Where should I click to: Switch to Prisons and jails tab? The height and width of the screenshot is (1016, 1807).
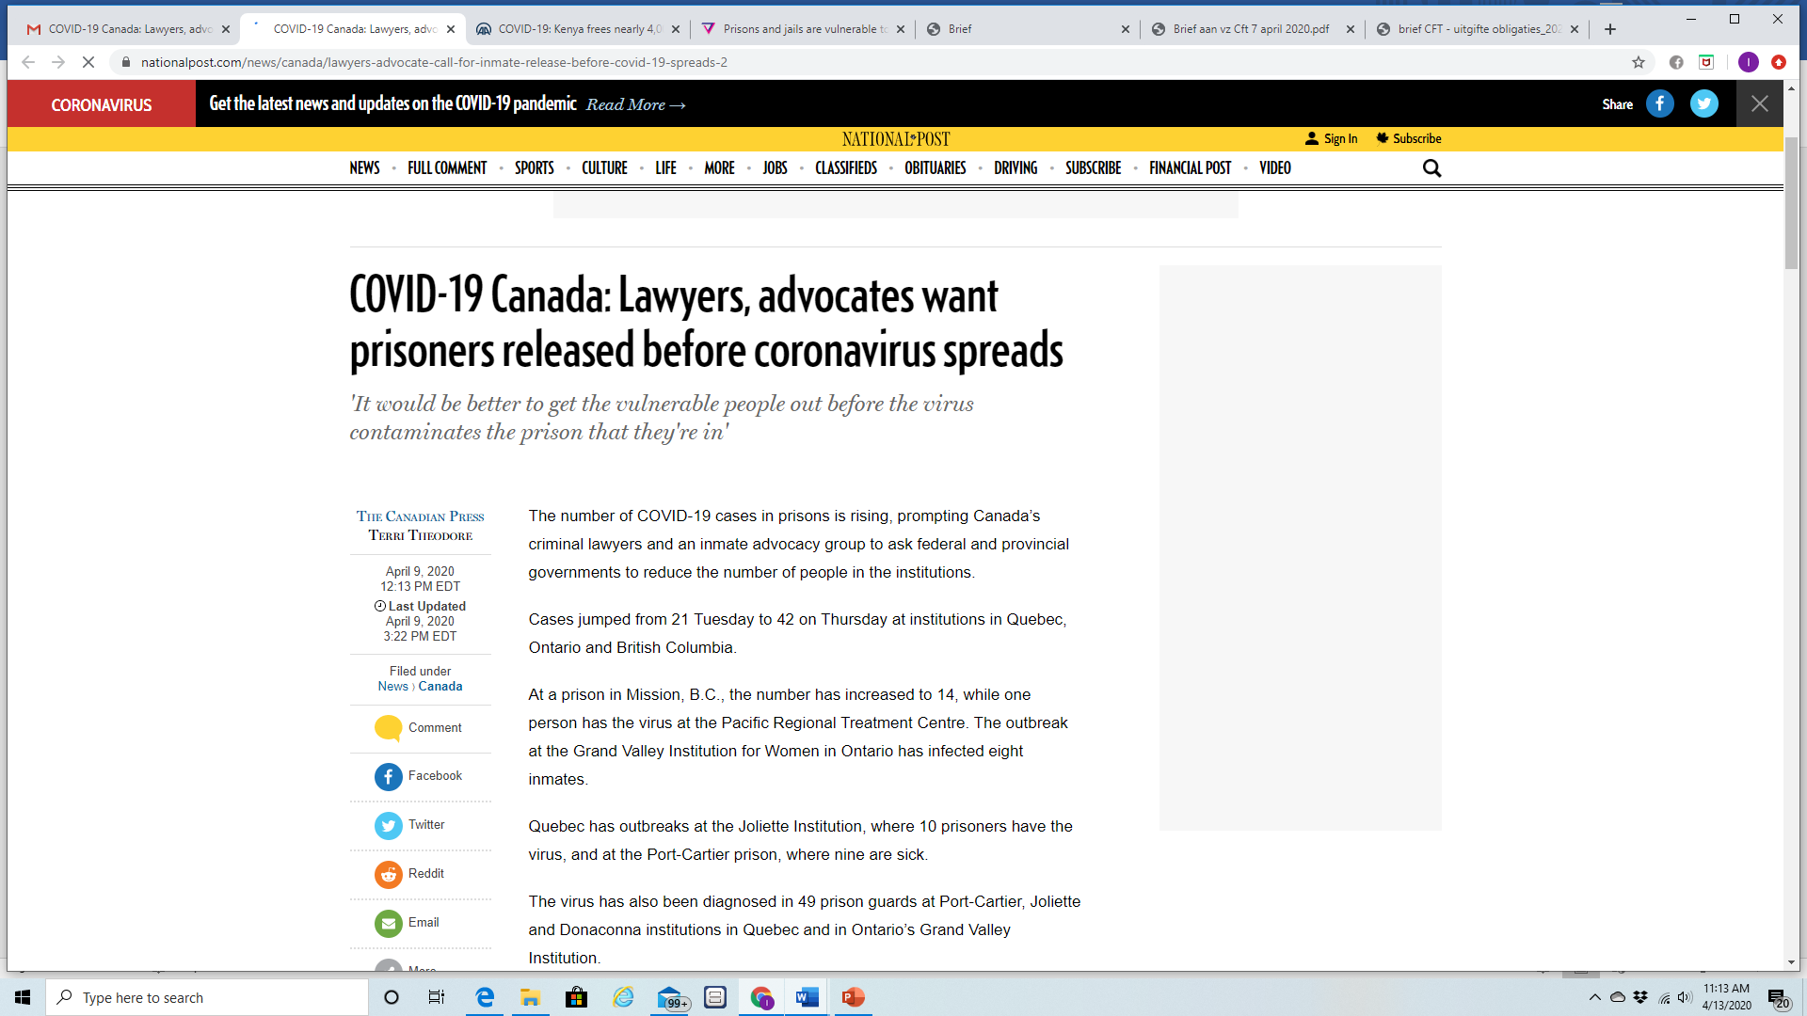(803, 29)
